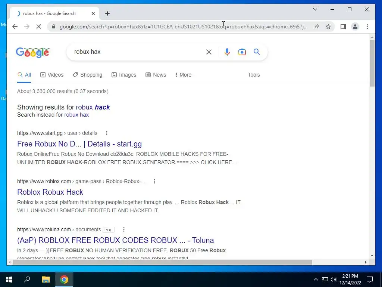The width and height of the screenshot is (382, 287).
Task: Click corrected query robux hack link
Action: pyautogui.click(x=93, y=107)
